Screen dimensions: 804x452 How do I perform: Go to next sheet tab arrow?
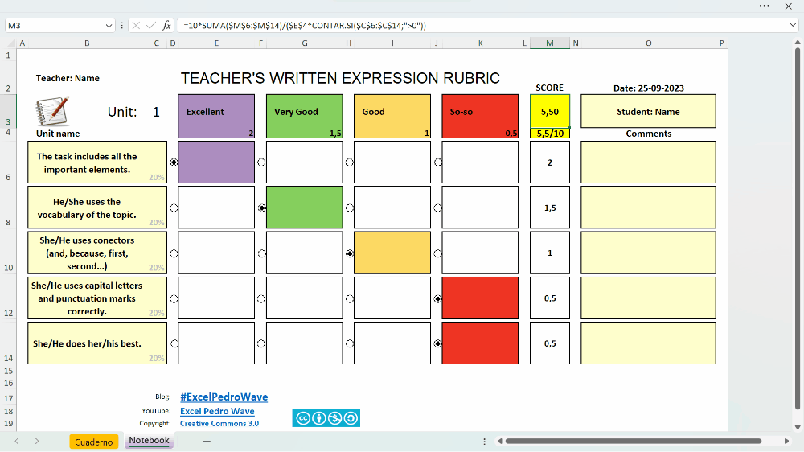pyautogui.click(x=37, y=442)
